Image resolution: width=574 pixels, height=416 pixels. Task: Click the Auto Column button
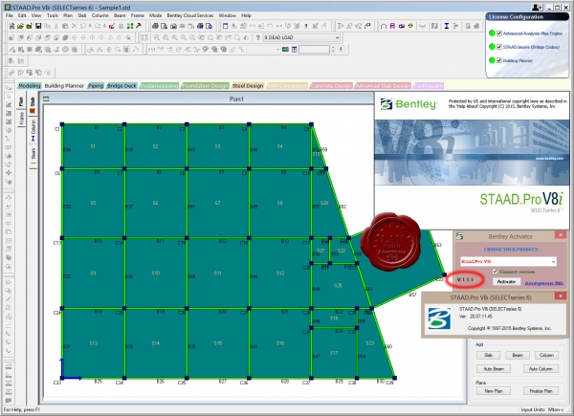[541, 369]
